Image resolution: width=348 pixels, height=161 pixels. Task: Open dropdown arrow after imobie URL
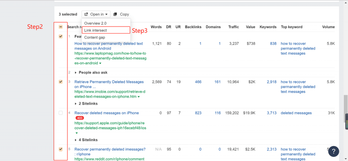tap(139, 97)
